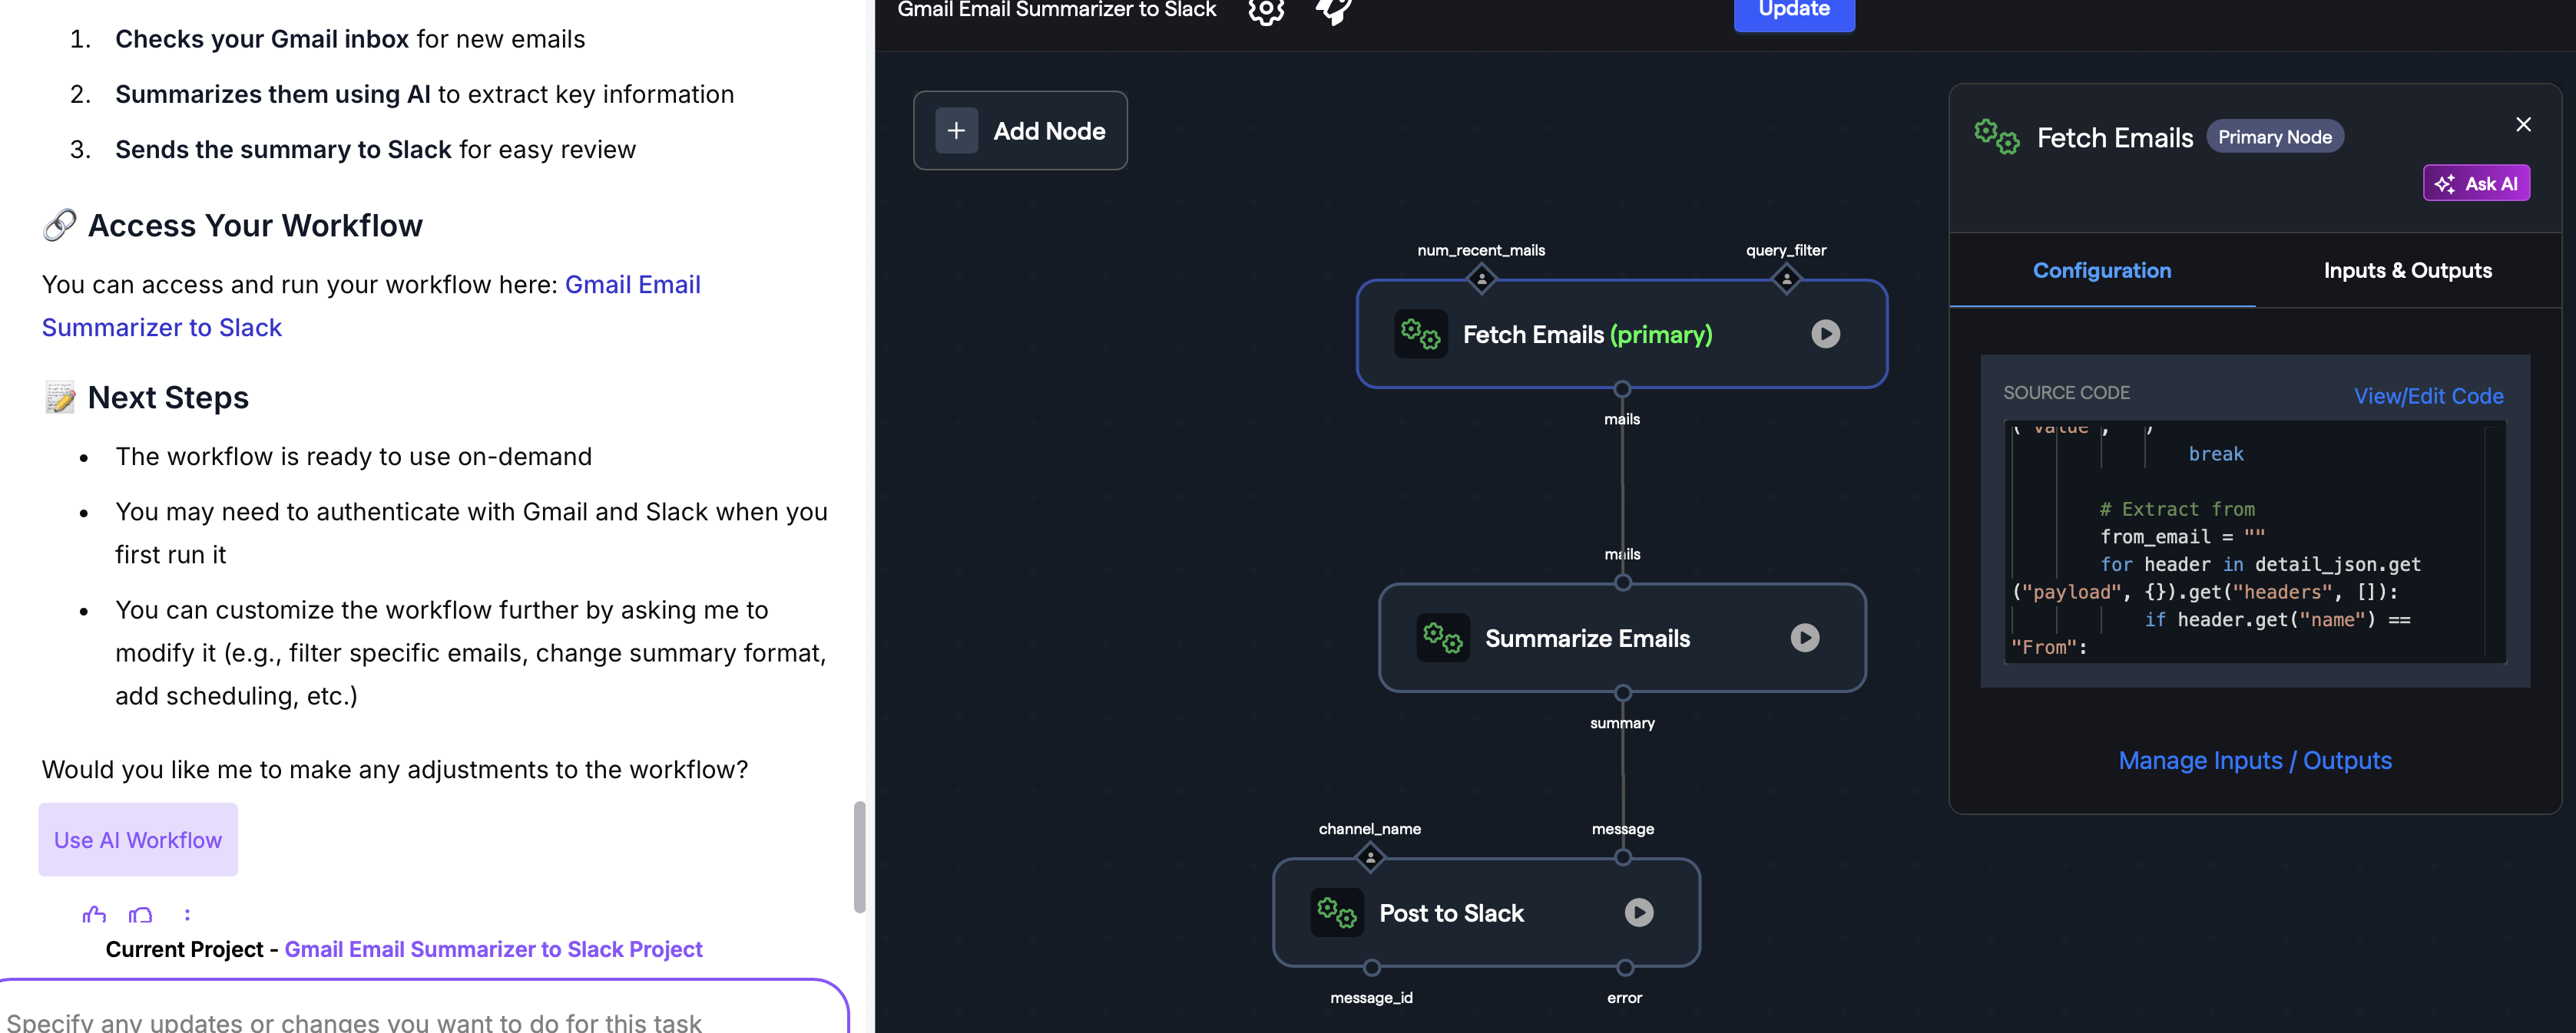The height and width of the screenshot is (1033, 2576).
Task: Click the query_filter input connector
Action: point(1786,279)
